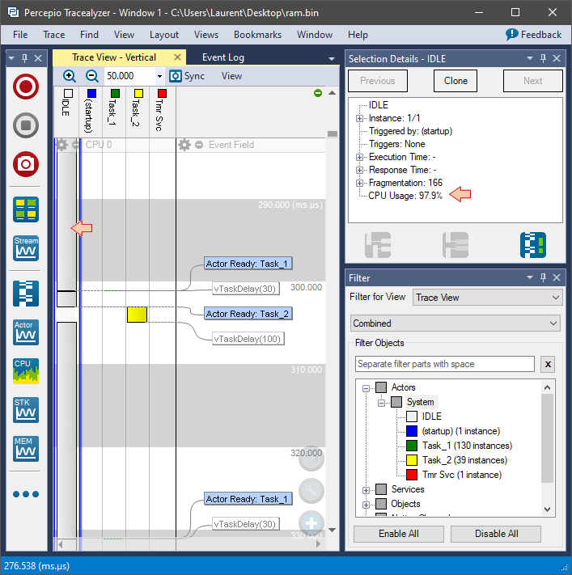Open the Trace menu

[x=54, y=35]
